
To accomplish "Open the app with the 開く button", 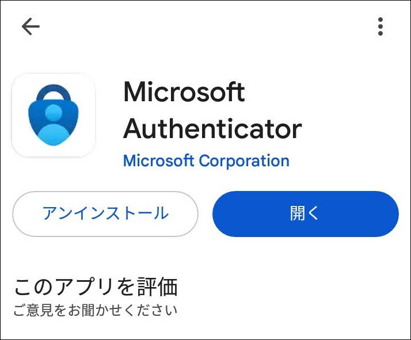I will coord(305,214).
